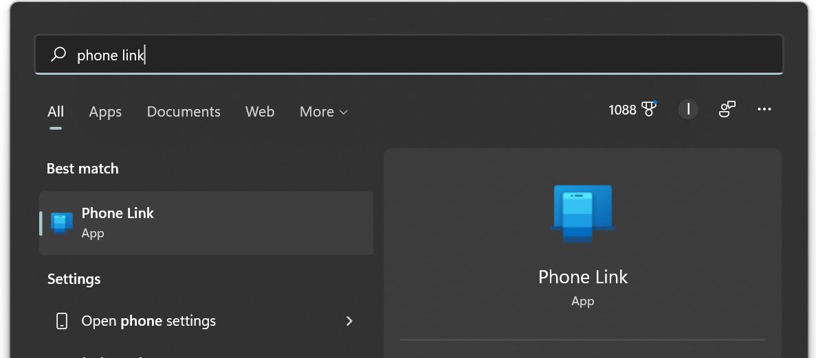This screenshot has width=816, height=358.
Task: Click the 'Settings' section heading
Action: click(74, 279)
